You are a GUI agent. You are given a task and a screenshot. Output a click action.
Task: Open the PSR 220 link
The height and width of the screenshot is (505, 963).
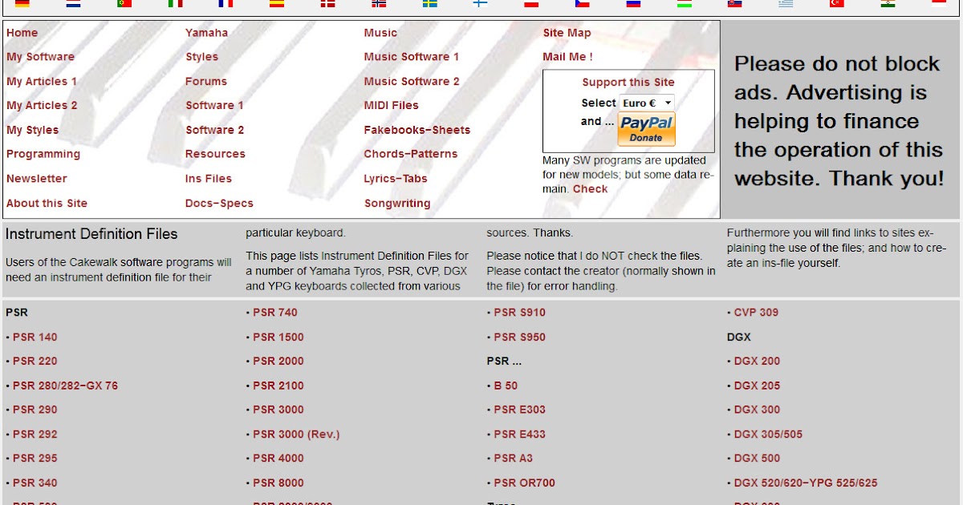[35, 361]
